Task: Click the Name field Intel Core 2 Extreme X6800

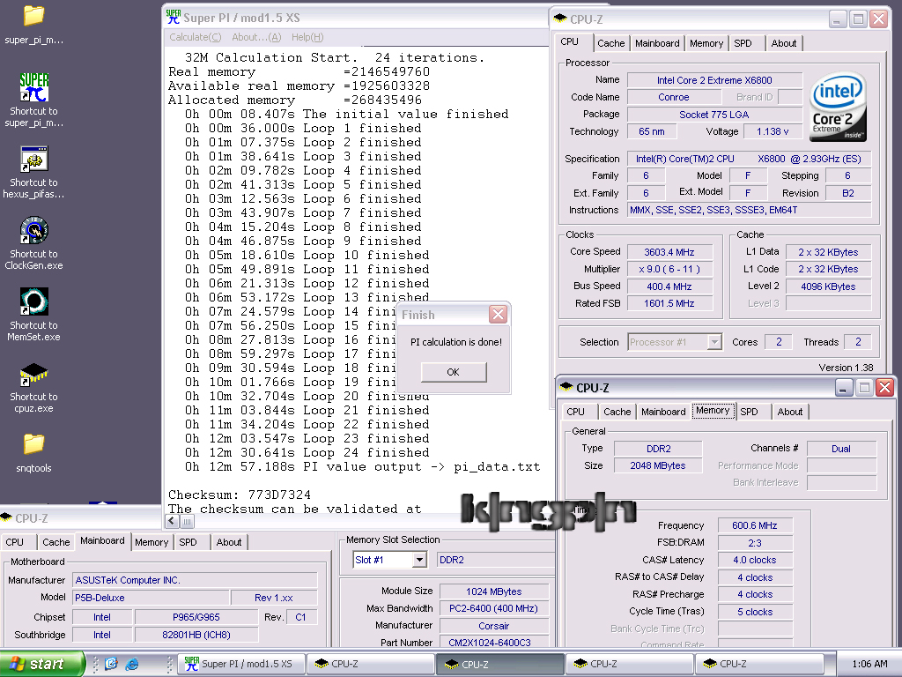Action: (714, 80)
